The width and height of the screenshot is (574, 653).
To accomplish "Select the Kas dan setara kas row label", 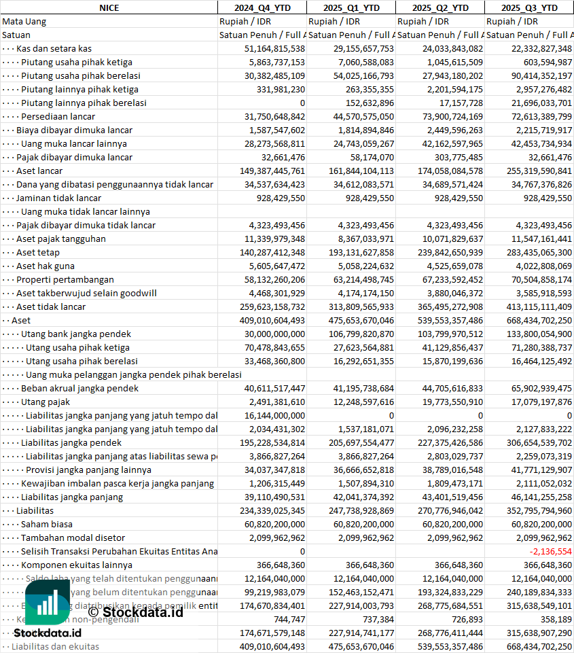I will coord(54,49).
